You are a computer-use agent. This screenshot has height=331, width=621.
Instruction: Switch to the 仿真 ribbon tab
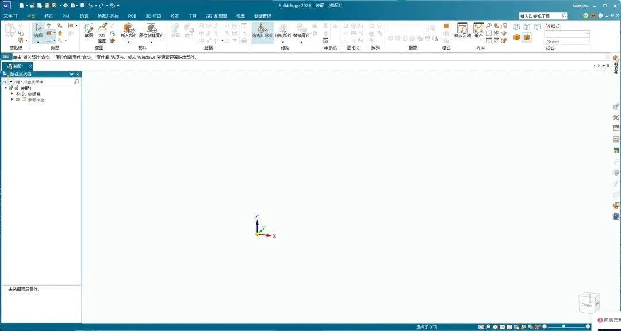click(x=84, y=16)
